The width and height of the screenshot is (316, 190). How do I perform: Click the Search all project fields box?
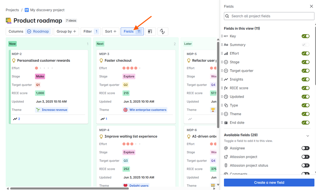tap(269, 16)
